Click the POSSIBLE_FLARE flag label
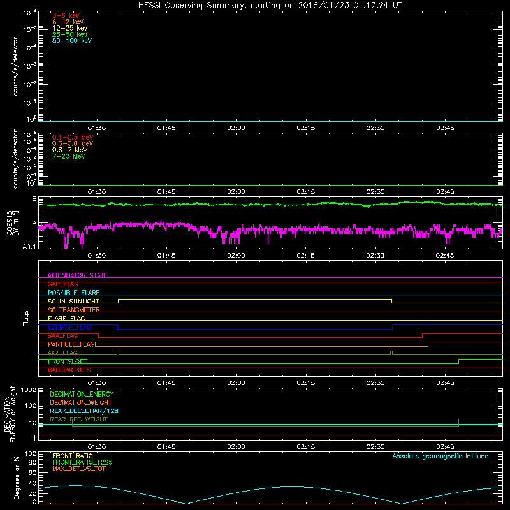The image size is (510, 510). click(x=73, y=293)
